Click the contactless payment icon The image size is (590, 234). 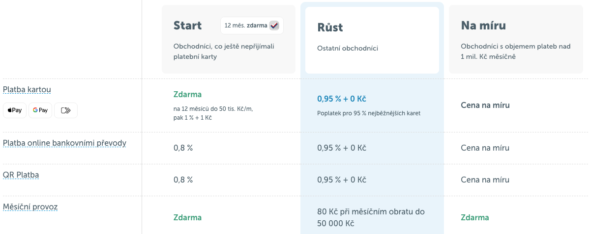(x=66, y=110)
